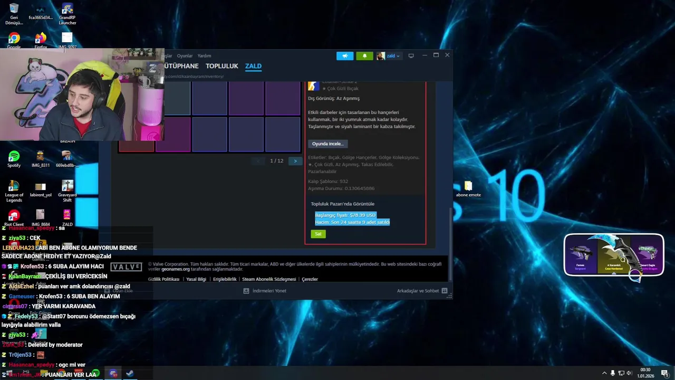Click Arkadaşlar ve Sohbet label

pyautogui.click(x=418, y=291)
